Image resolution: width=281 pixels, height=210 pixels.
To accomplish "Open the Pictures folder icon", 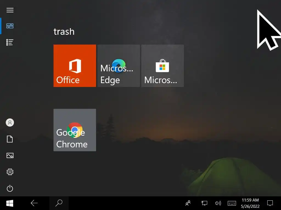I will pos(10,156).
